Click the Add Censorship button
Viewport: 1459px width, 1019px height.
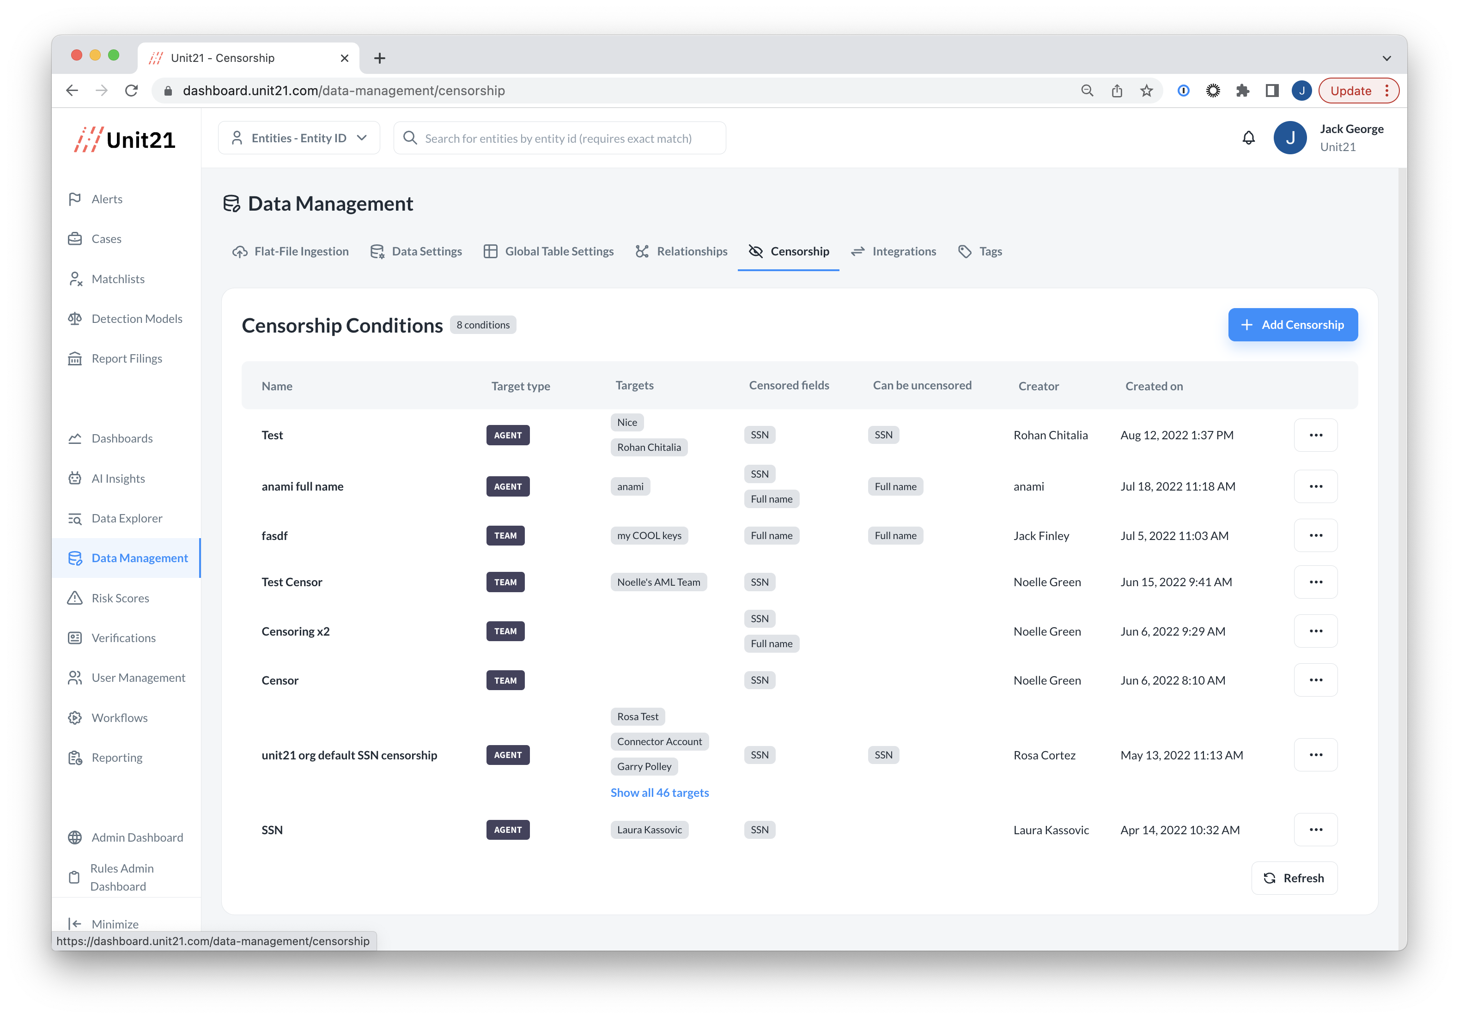[1293, 325]
